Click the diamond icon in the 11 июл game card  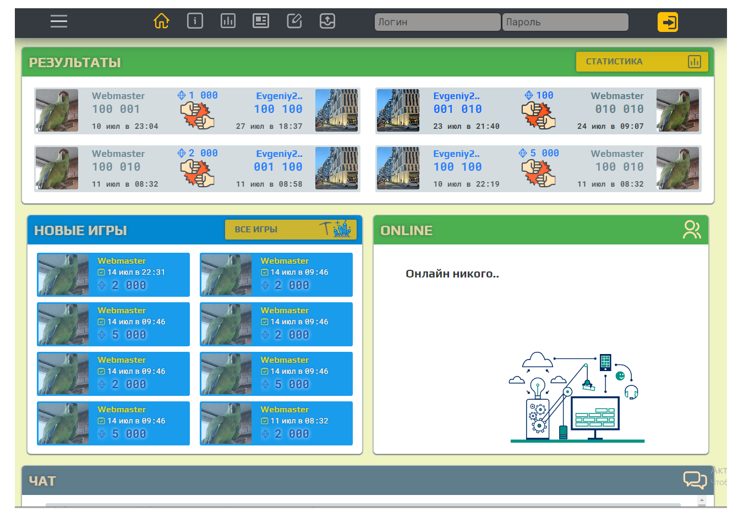point(265,434)
